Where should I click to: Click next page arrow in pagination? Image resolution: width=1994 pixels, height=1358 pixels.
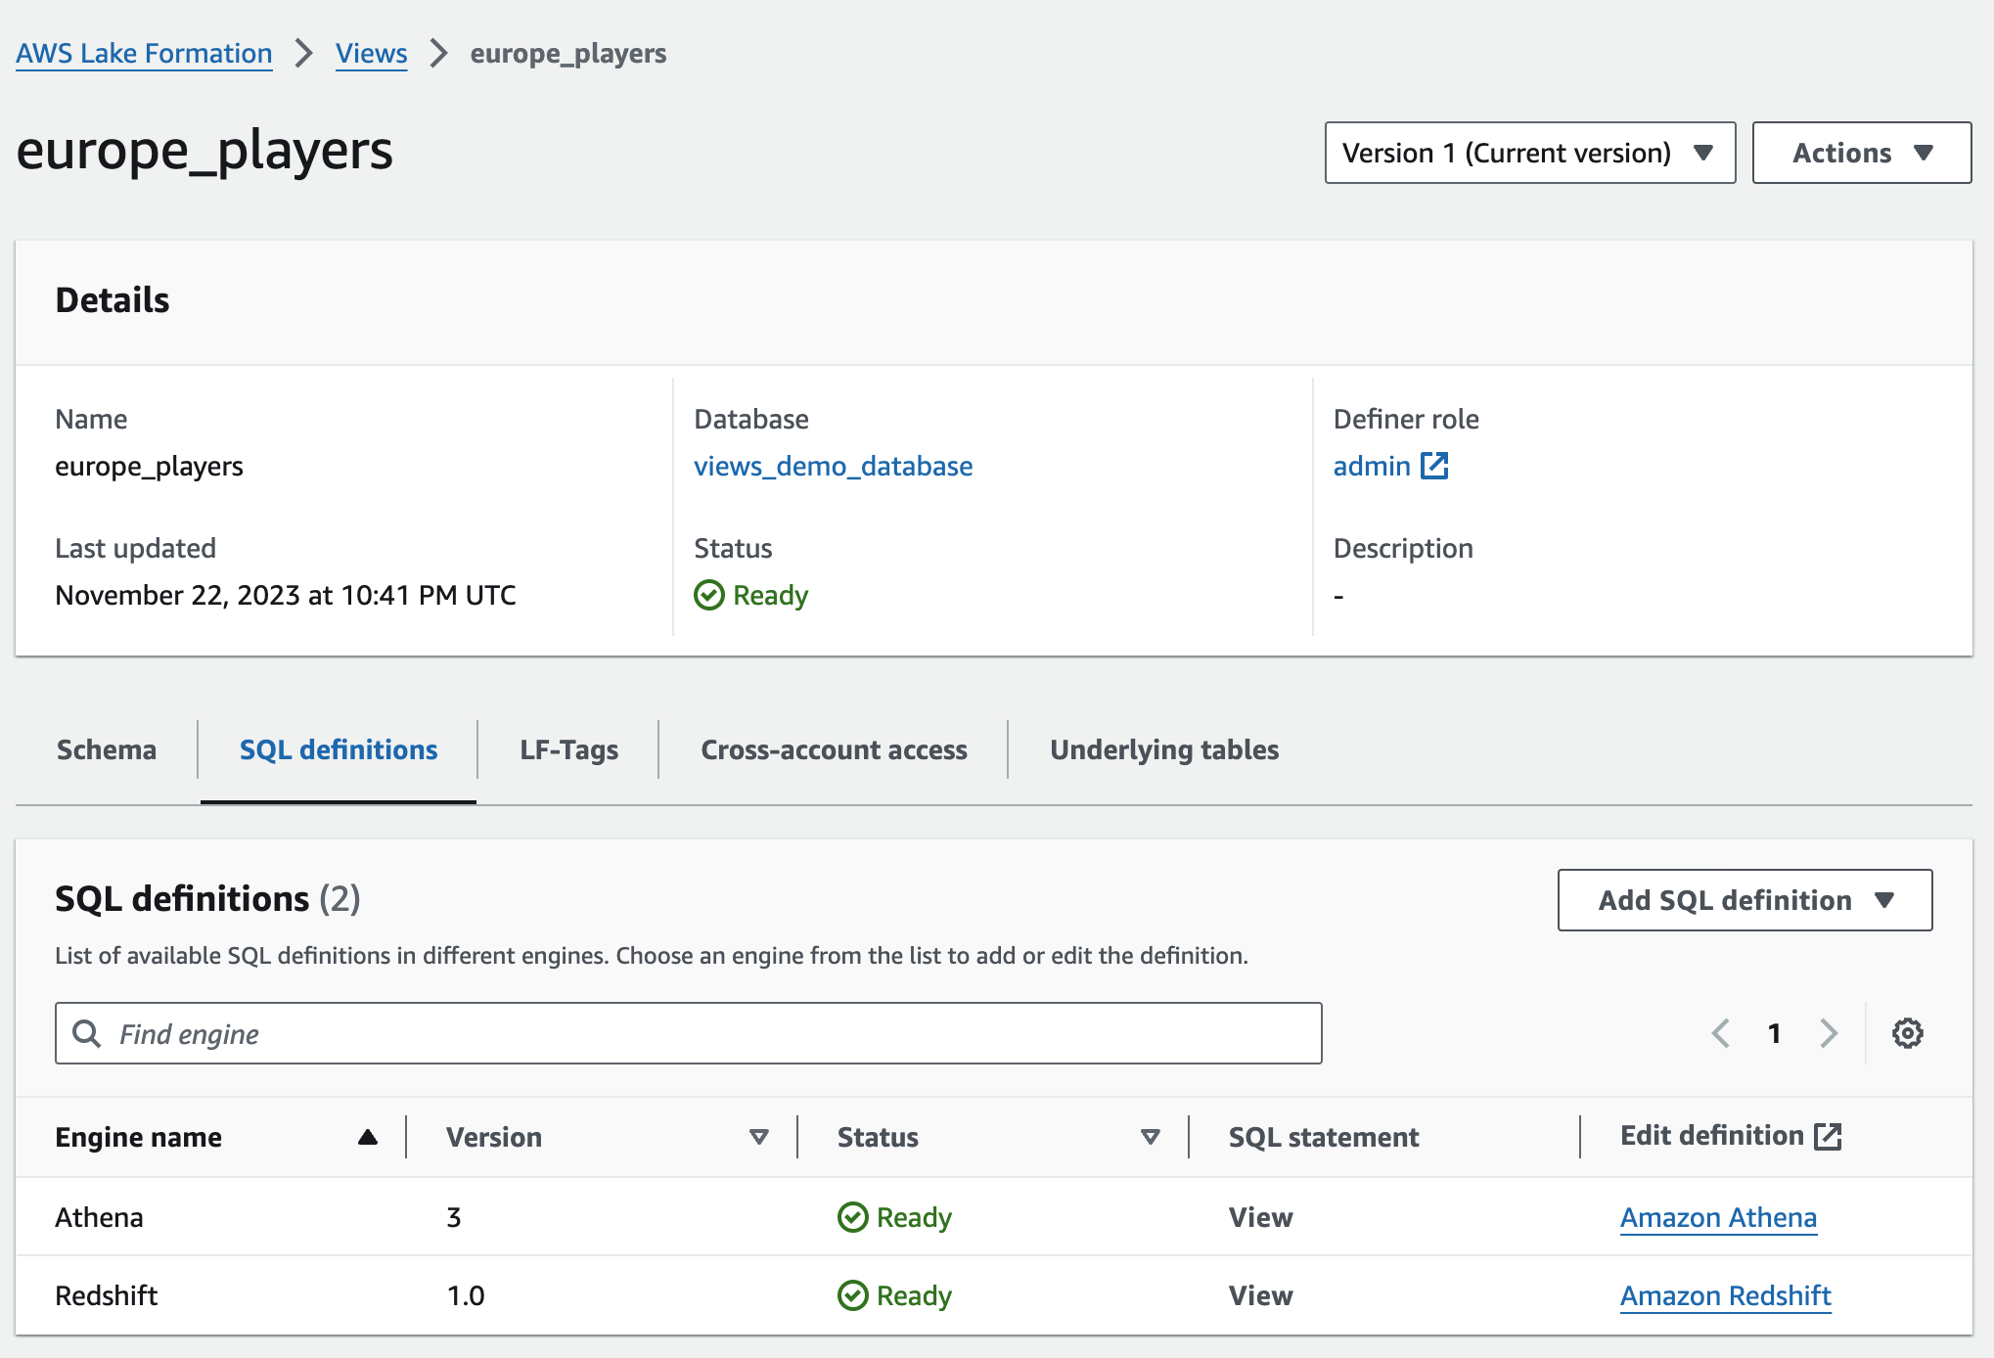[1828, 1033]
